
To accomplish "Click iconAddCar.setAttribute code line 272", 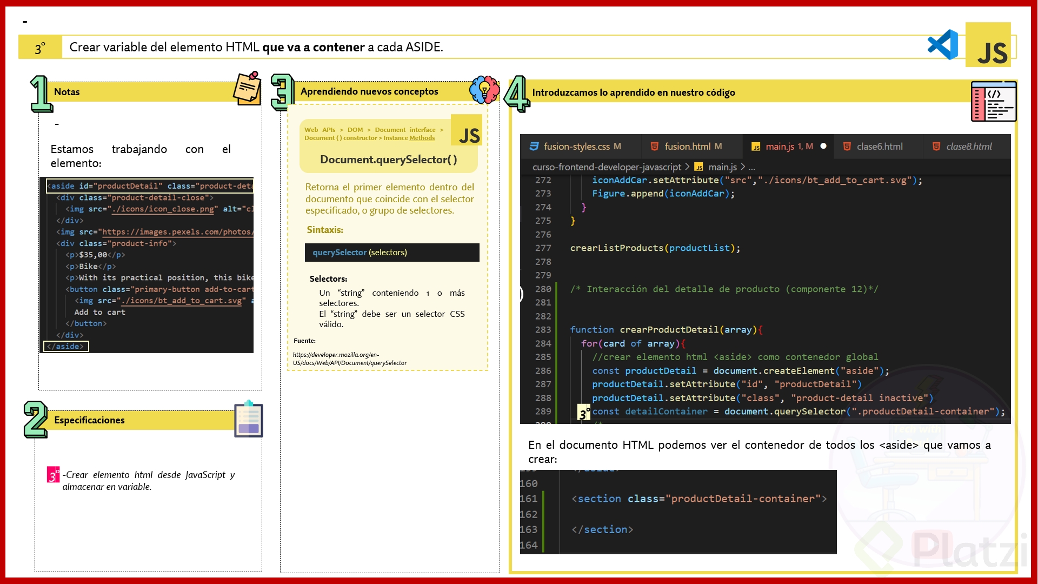I will [757, 180].
